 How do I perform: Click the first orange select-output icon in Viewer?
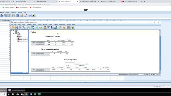tap(60, 28)
